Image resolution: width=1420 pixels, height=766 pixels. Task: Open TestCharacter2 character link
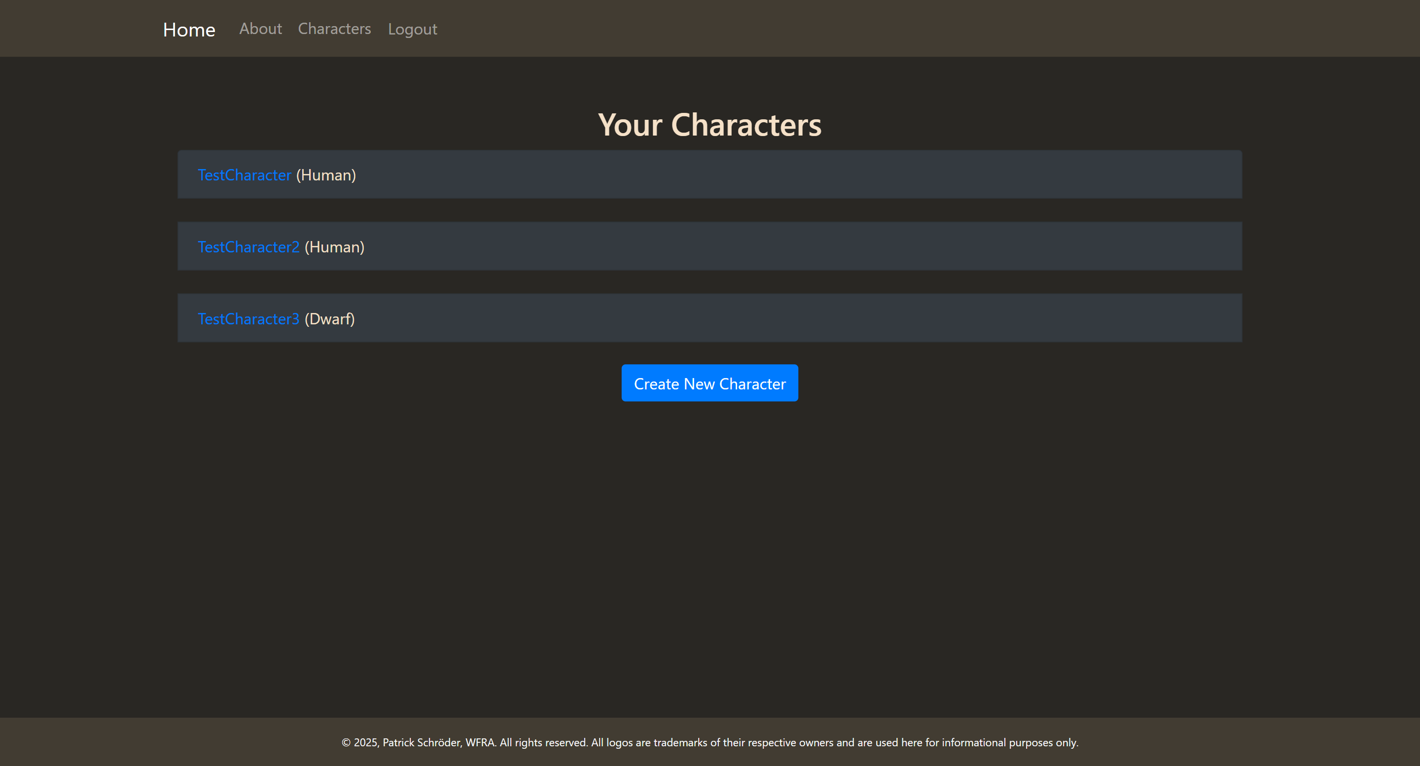248,247
